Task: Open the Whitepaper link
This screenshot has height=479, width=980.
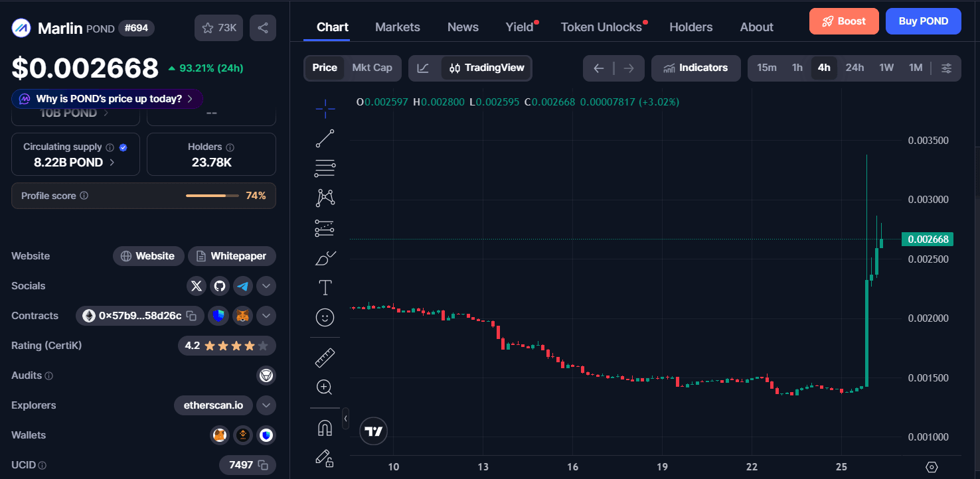Action: (232, 256)
